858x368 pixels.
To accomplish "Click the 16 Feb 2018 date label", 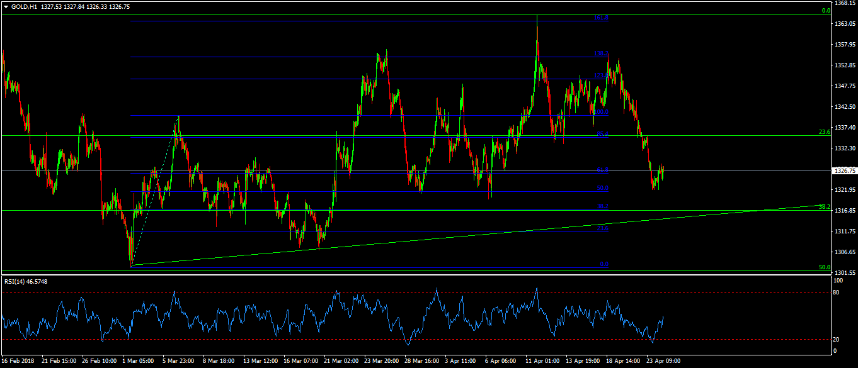I will click(x=18, y=362).
